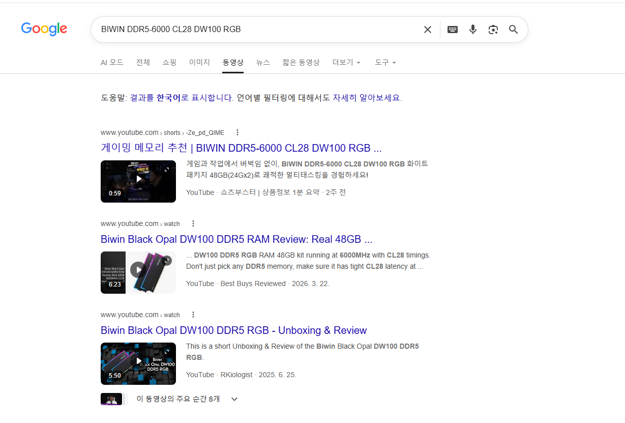This screenshot has width=625, height=423.
Task: Click text 쇼츠부스터 | 상품정보 1분 요약
Action: pyautogui.click(x=270, y=192)
